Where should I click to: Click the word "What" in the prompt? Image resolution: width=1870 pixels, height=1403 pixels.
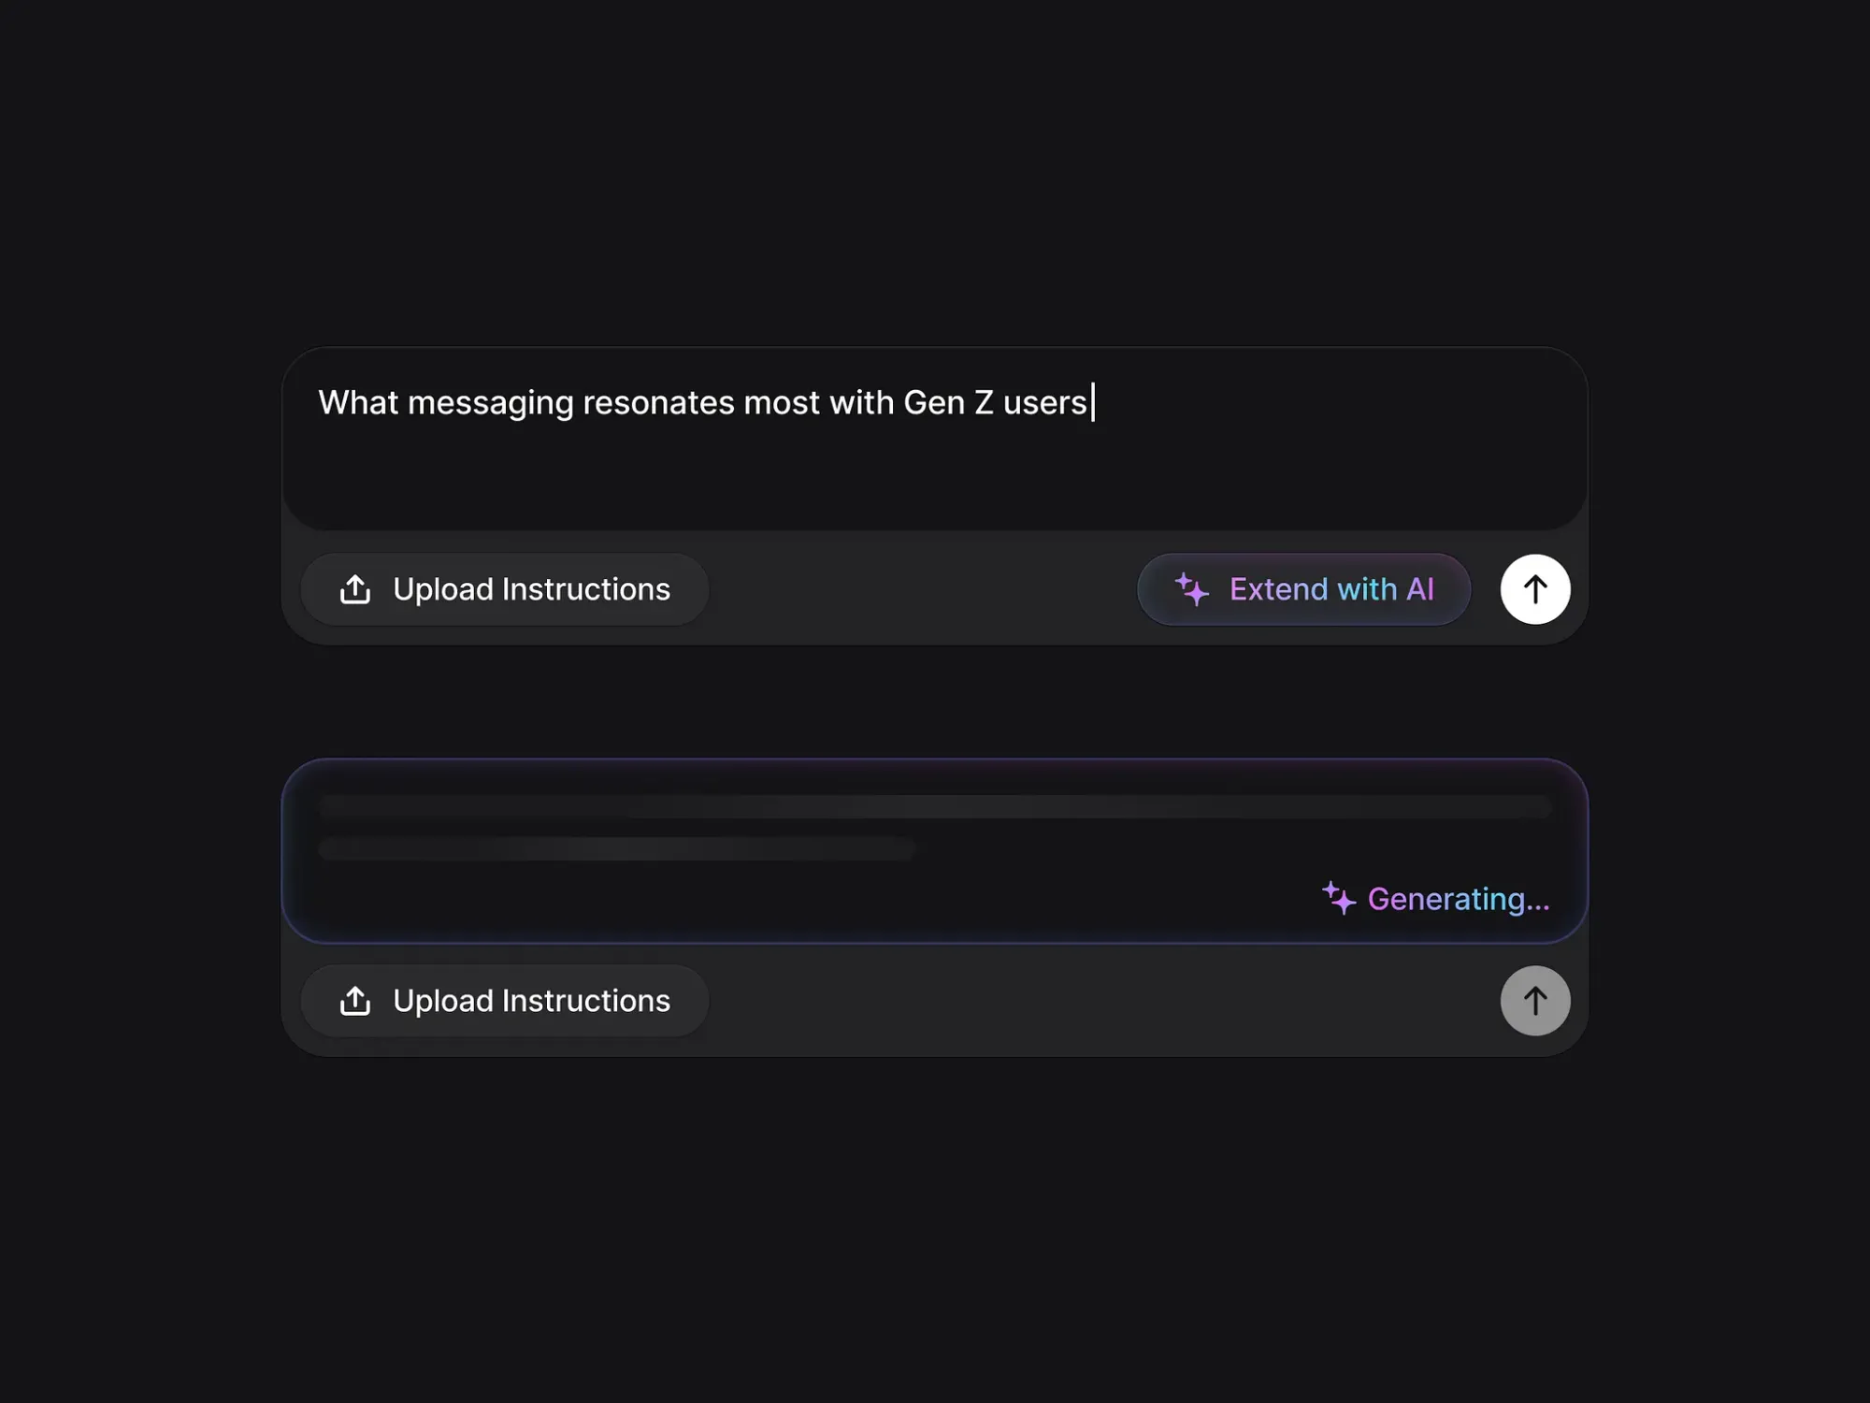358,403
